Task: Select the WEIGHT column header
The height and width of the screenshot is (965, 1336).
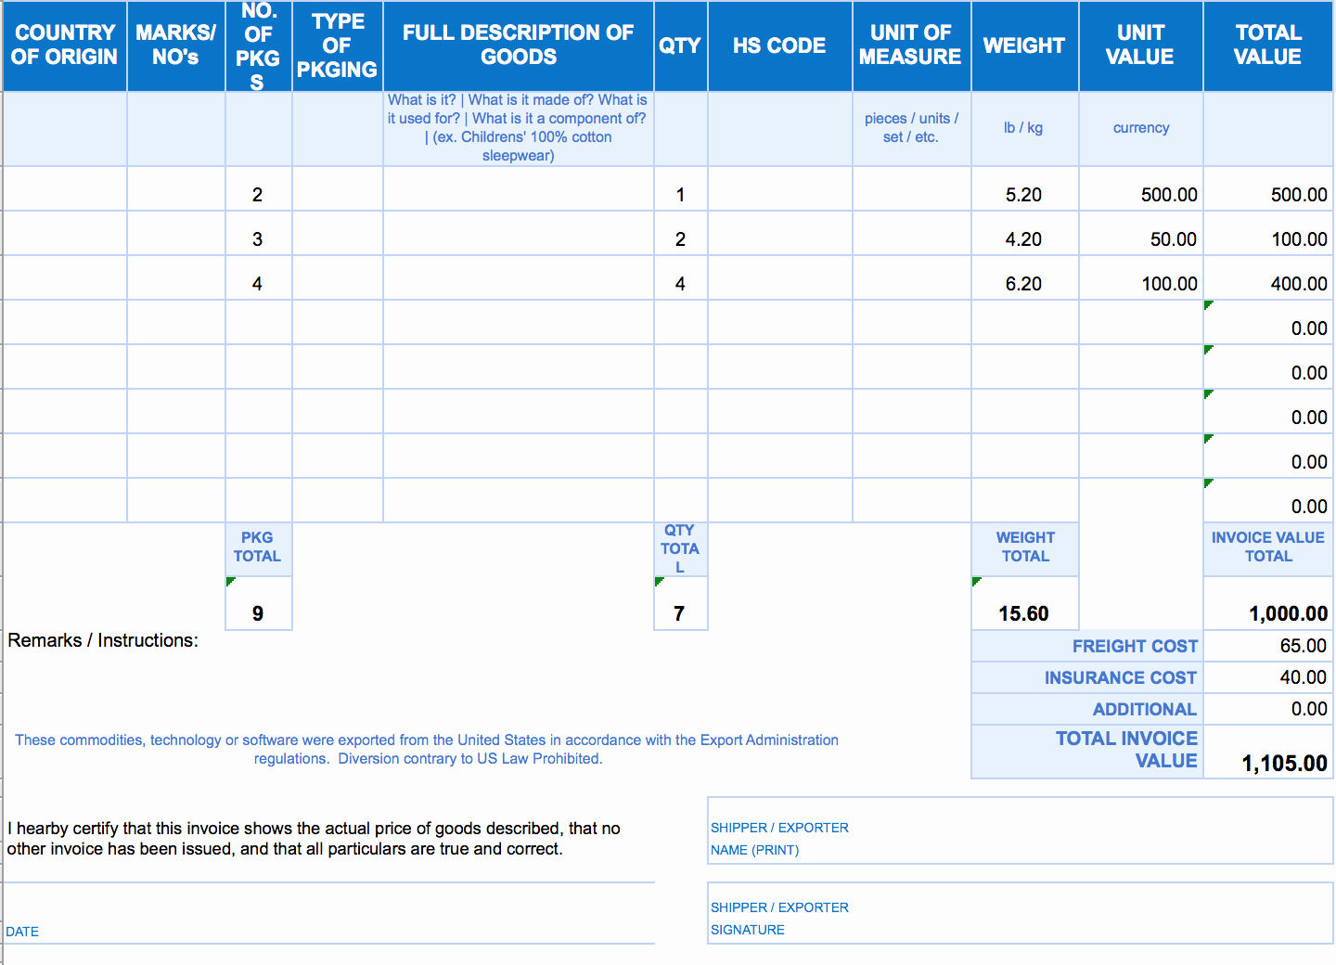Action: [x=1025, y=45]
